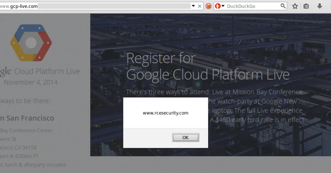Viewport: 331px width, 173px height.
Task: Confirm the www.rcesecurity.com popup dialog
Action: coord(185,137)
